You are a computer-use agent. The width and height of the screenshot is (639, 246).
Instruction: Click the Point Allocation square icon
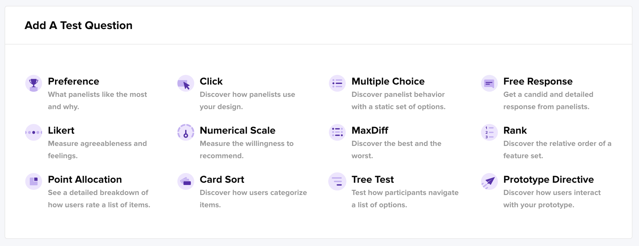[x=34, y=181]
